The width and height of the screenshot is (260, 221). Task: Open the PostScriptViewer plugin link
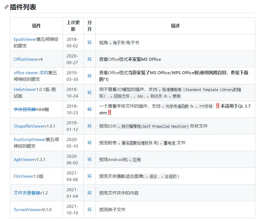pyautogui.click(x=30, y=140)
